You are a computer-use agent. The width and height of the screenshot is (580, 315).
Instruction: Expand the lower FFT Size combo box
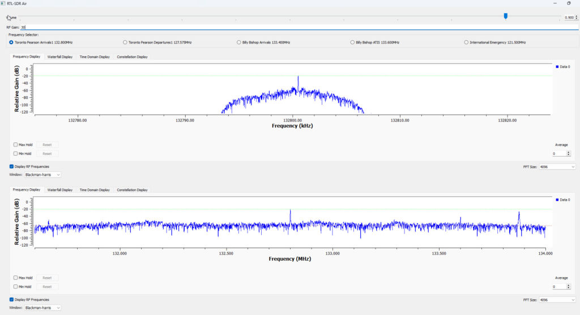coord(558,300)
